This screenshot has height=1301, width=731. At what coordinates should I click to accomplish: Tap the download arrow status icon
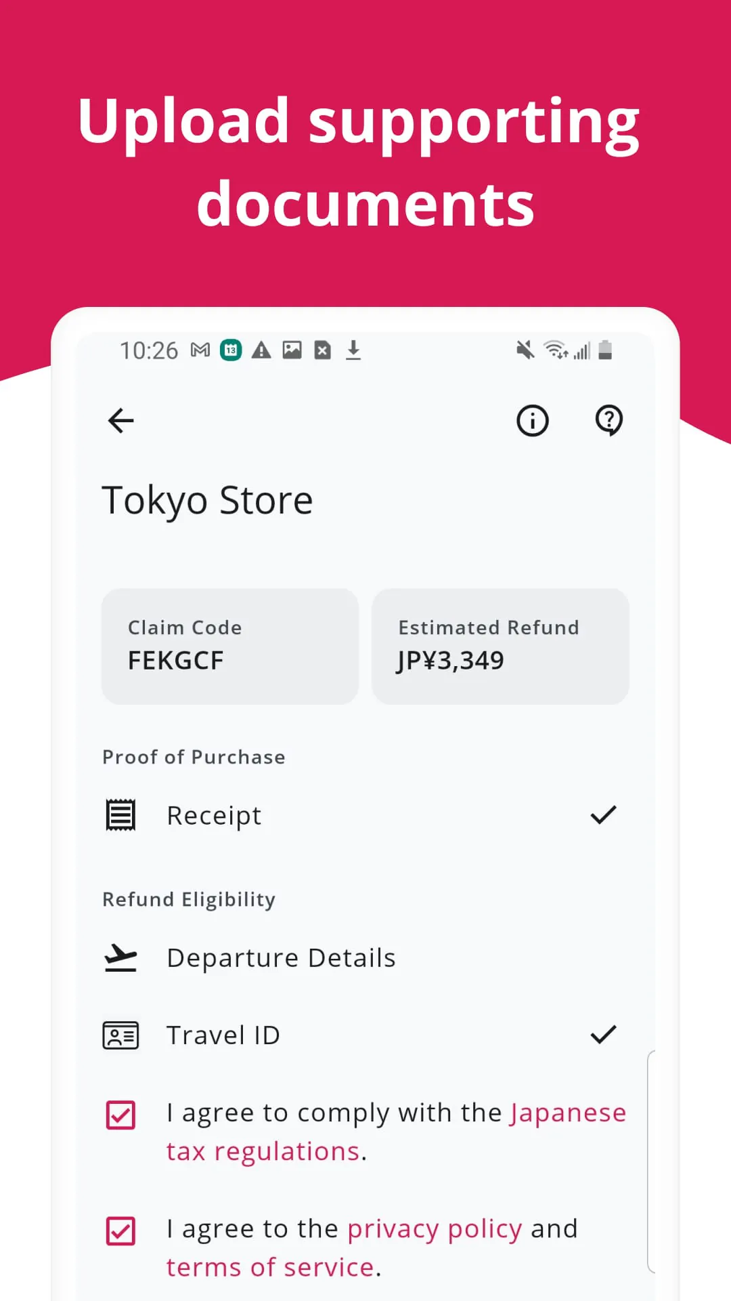click(353, 350)
